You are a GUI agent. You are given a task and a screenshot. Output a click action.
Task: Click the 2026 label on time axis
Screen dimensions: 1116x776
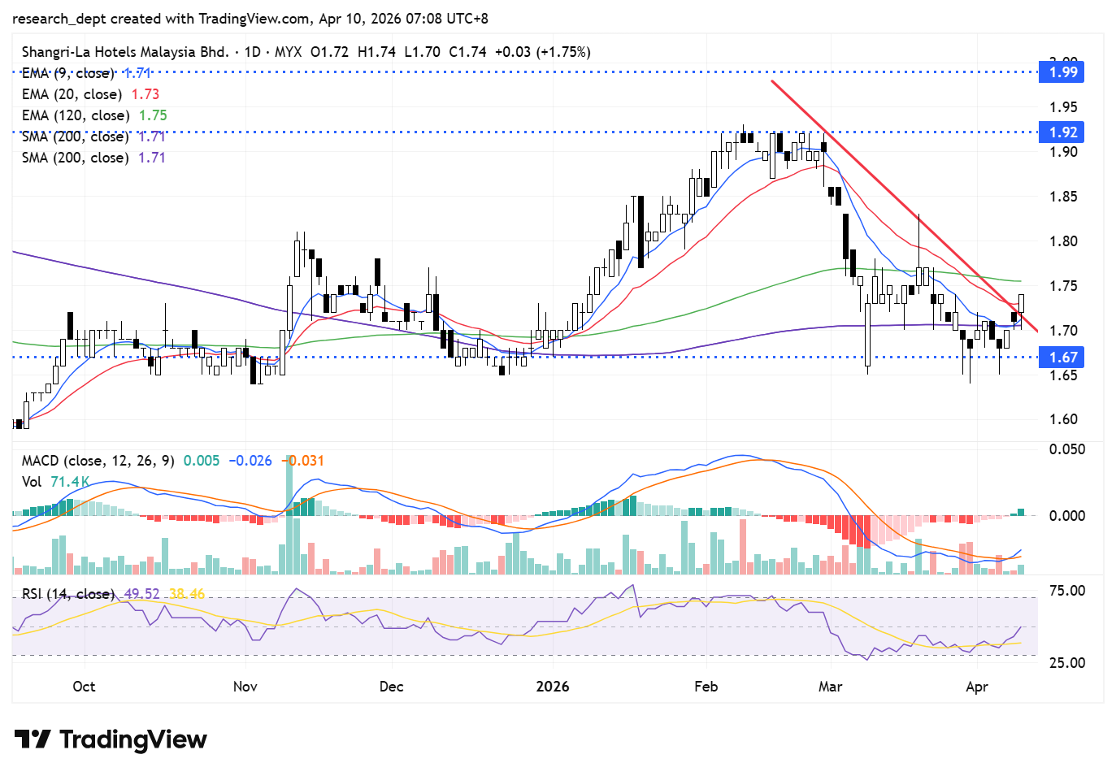coord(553,687)
